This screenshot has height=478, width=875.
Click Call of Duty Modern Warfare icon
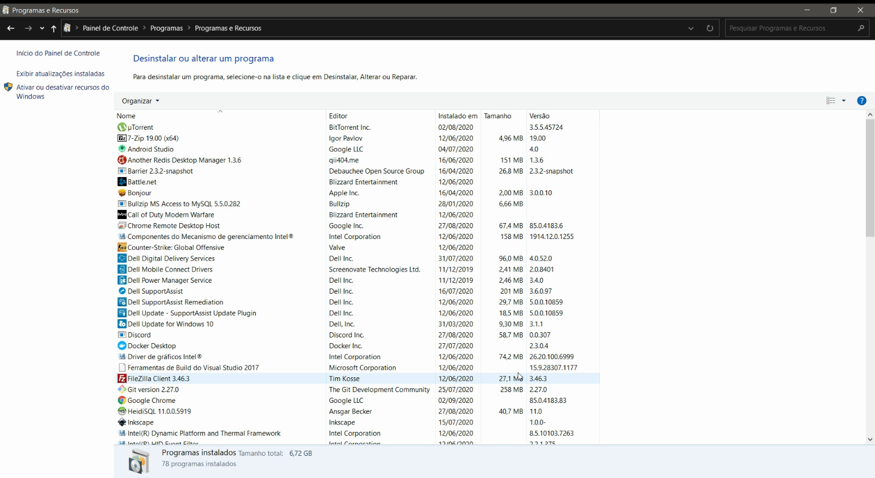point(121,215)
